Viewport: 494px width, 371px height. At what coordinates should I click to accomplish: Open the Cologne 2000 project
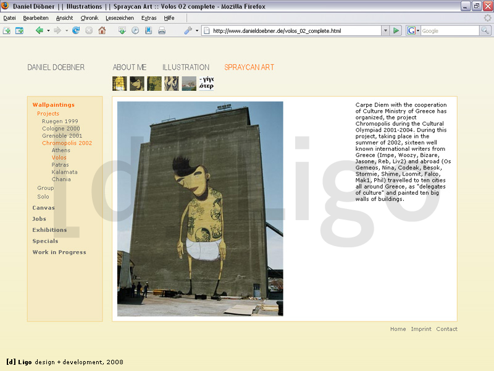point(61,129)
